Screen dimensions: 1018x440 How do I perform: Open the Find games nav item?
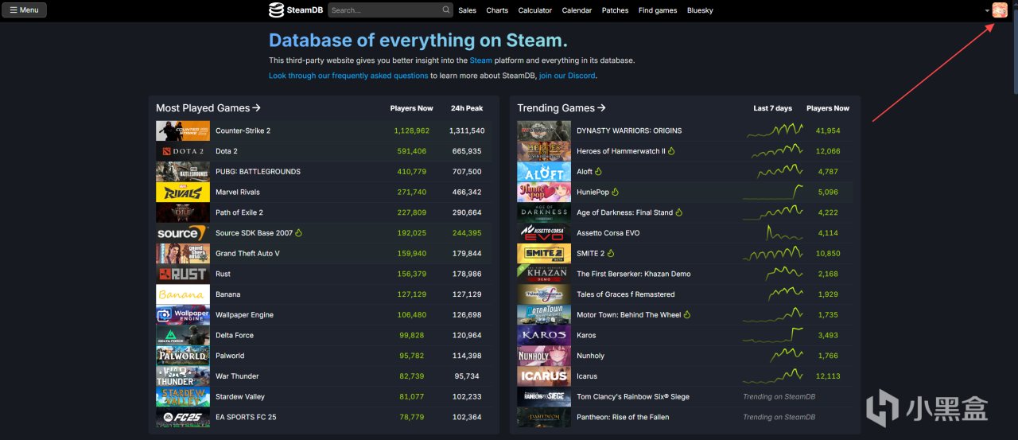pos(658,10)
